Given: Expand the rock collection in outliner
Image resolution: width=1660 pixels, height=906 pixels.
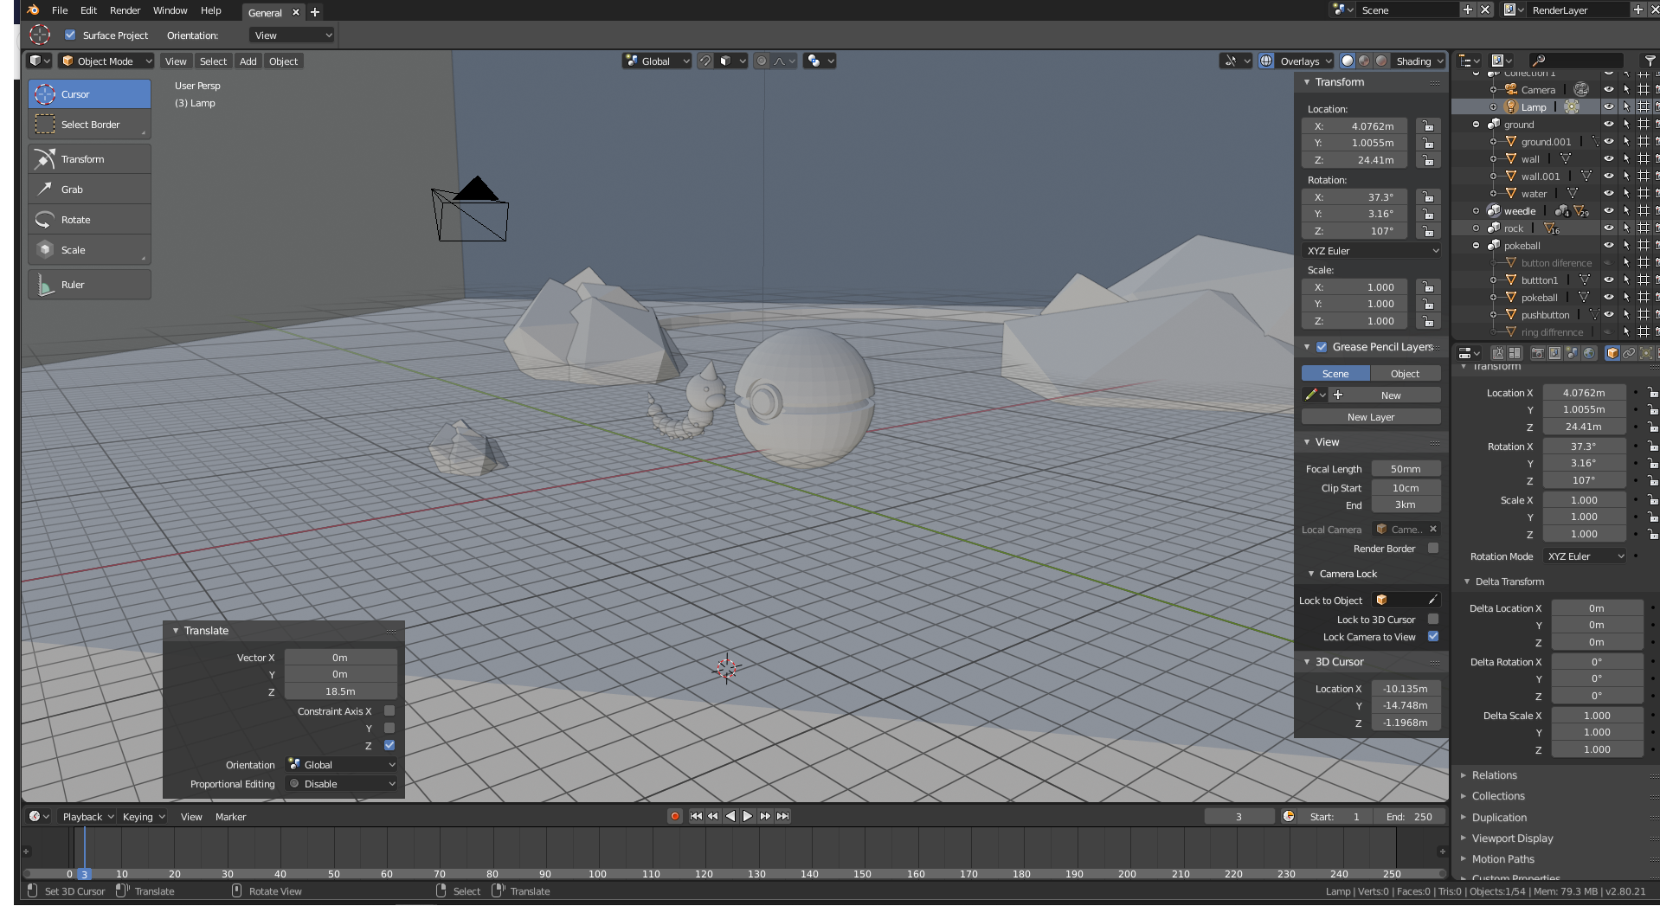Looking at the screenshot, I should click(1477, 228).
